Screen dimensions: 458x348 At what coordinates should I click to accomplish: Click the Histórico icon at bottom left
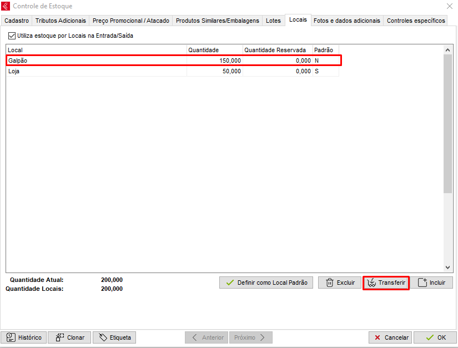(x=11, y=337)
